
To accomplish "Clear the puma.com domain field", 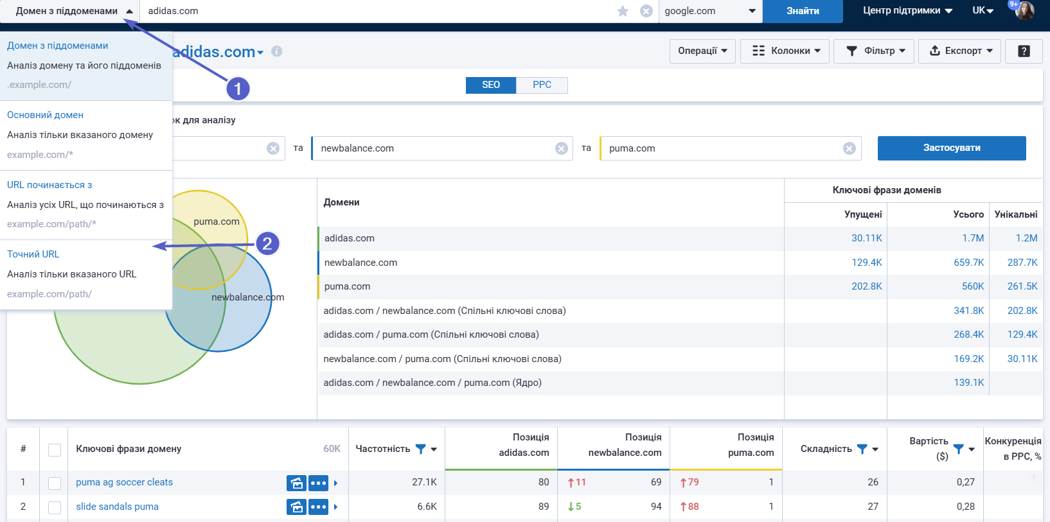I will tap(850, 148).
